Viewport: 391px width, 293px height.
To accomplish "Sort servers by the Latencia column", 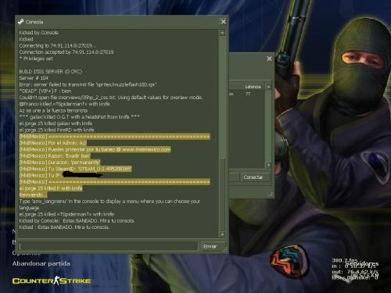I will tap(253, 87).
